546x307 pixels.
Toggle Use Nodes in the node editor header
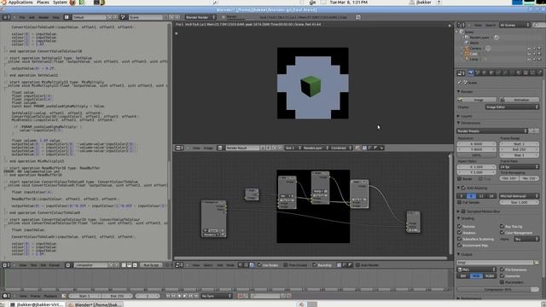(259, 265)
